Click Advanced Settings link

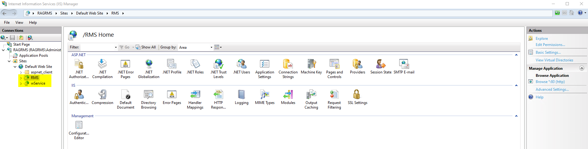tap(552, 89)
